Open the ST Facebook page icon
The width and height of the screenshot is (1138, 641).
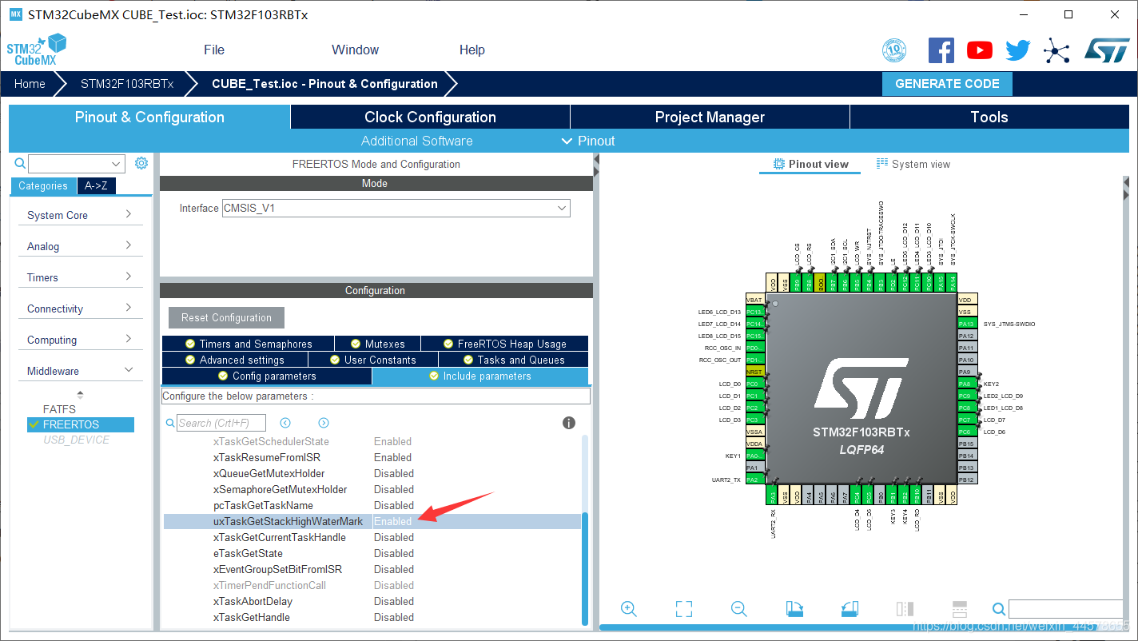coord(941,50)
